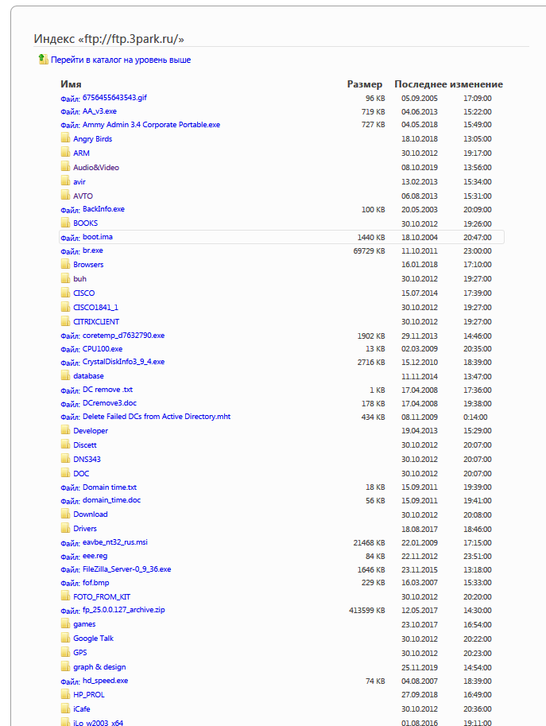The width and height of the screenshot is (546, 726).
Task: Click the 'Имя' column header
Action: tap(71, 84)
